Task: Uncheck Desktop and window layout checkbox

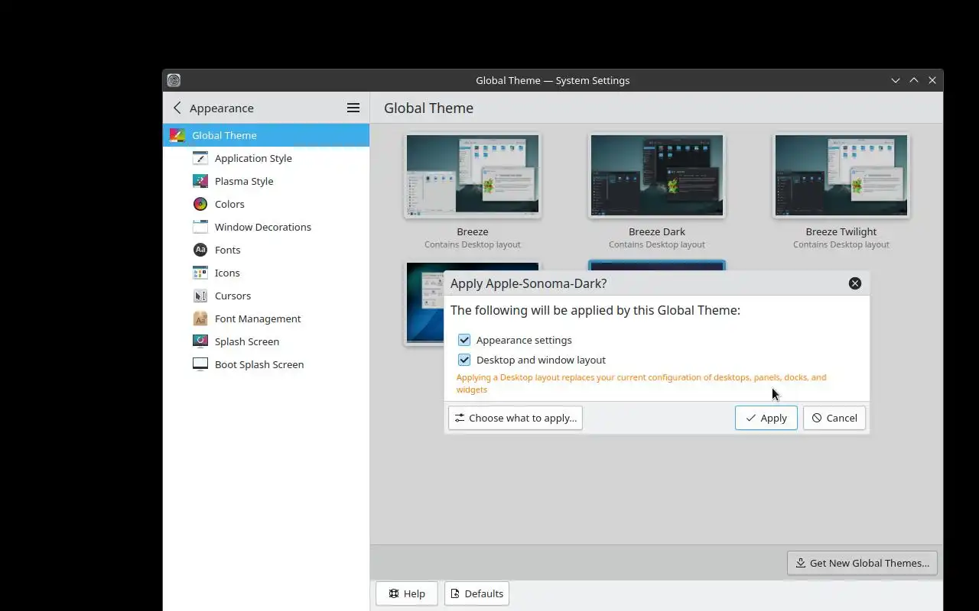Action: click(x=464, y=360)
